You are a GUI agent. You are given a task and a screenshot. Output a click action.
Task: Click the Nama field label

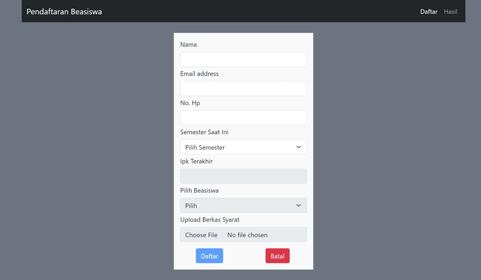188,44
